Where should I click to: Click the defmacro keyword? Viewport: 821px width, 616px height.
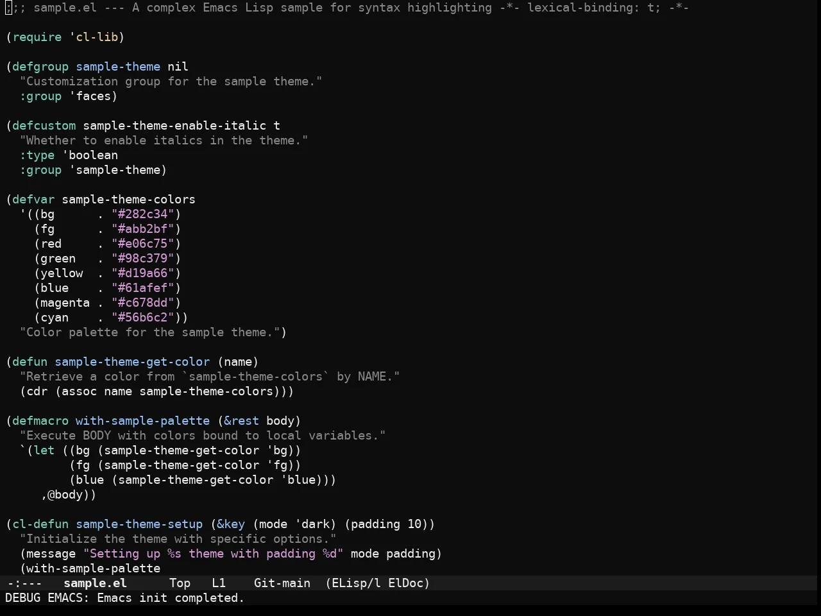(x=40, y=421)
